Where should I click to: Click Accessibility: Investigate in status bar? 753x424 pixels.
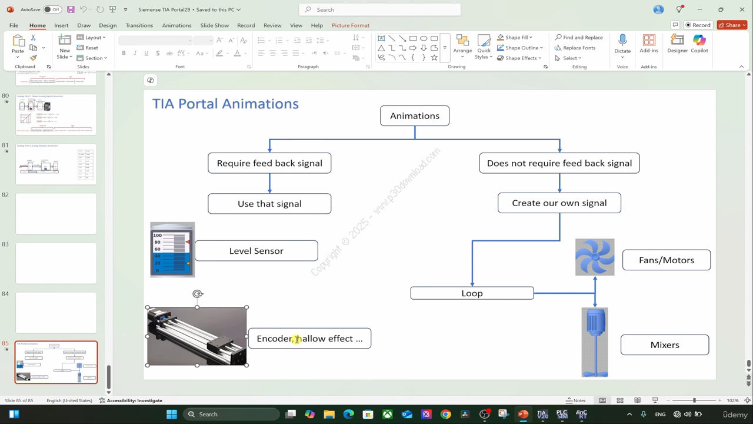tap(131, 400)
